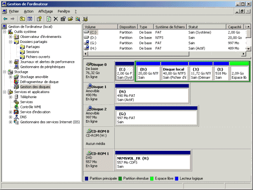The height and width of the screenshot is (190, 253).
Task: Open the Action menu
Action: (x=29, y=11)
